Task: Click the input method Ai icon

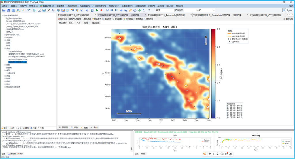Action: point(231,154)
